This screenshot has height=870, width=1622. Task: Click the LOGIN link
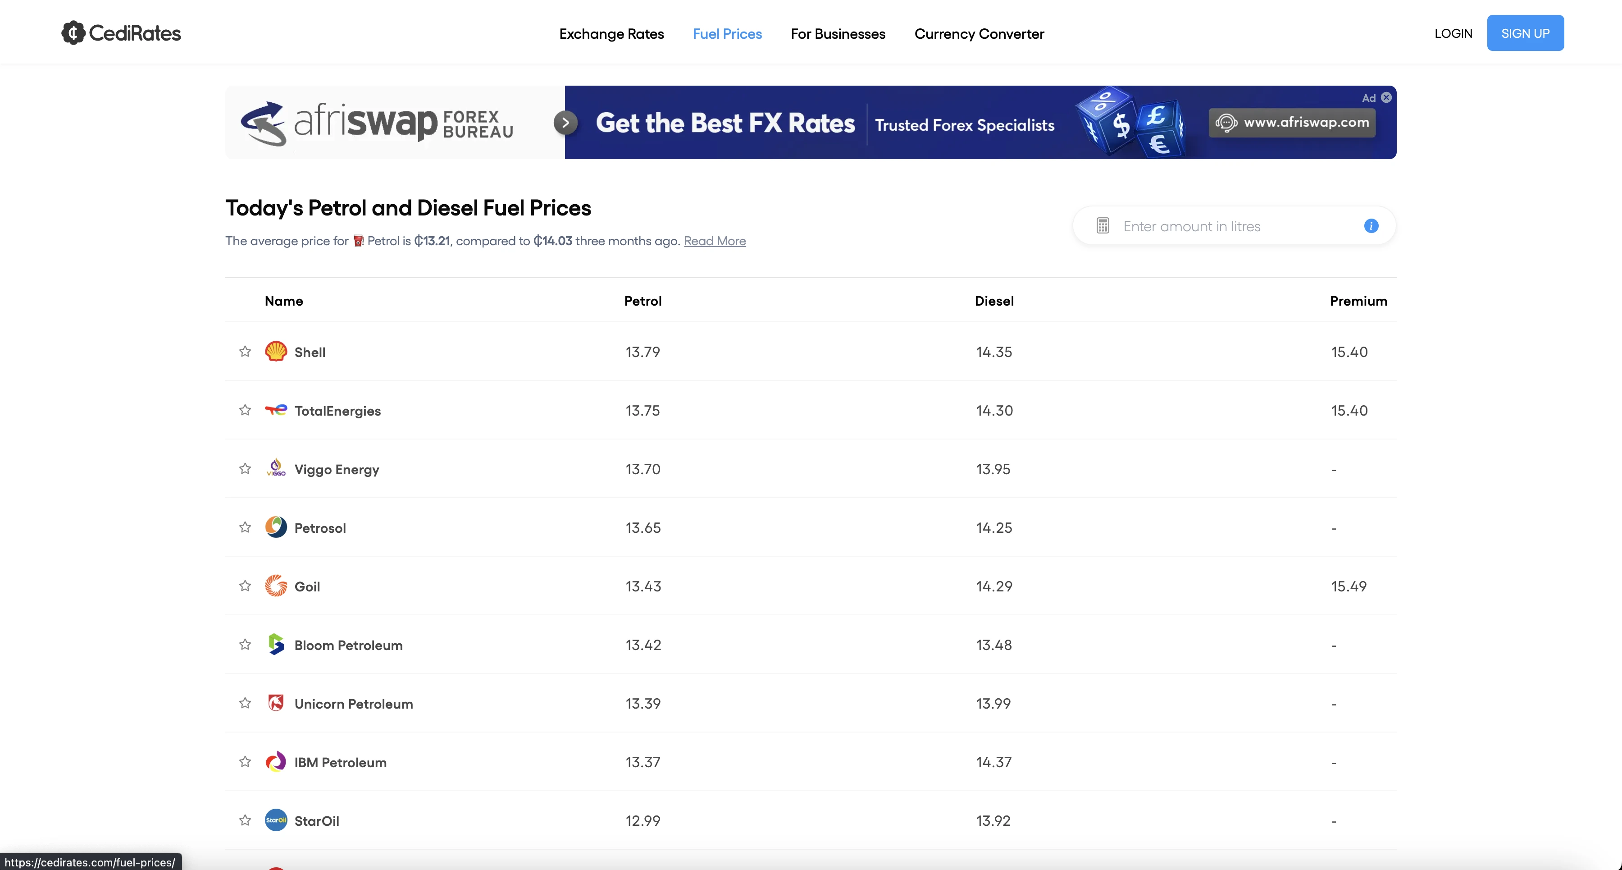[x=1453, y=33]
